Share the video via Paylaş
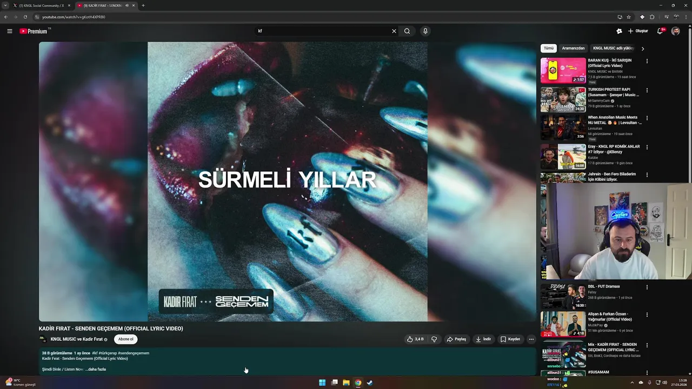Image resolution: width=692 pixels, height=389 pixels. [x=457, y=339]
